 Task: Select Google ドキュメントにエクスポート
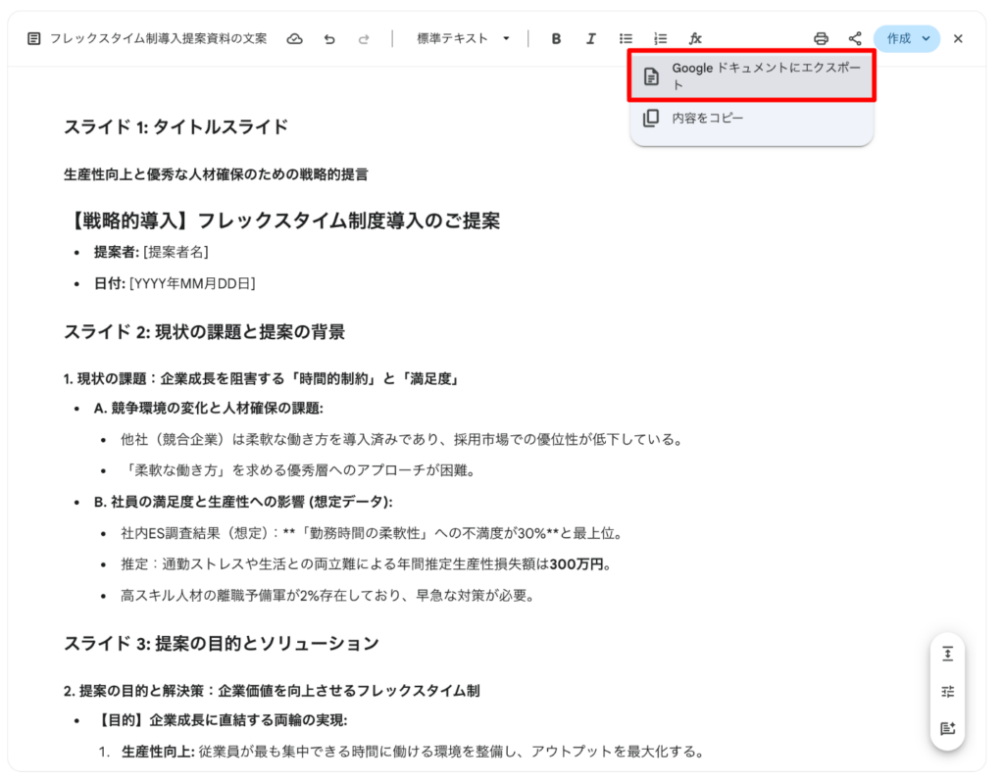click(751, 76)
